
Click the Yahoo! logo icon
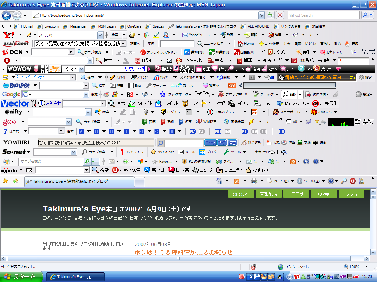[8, 35]
